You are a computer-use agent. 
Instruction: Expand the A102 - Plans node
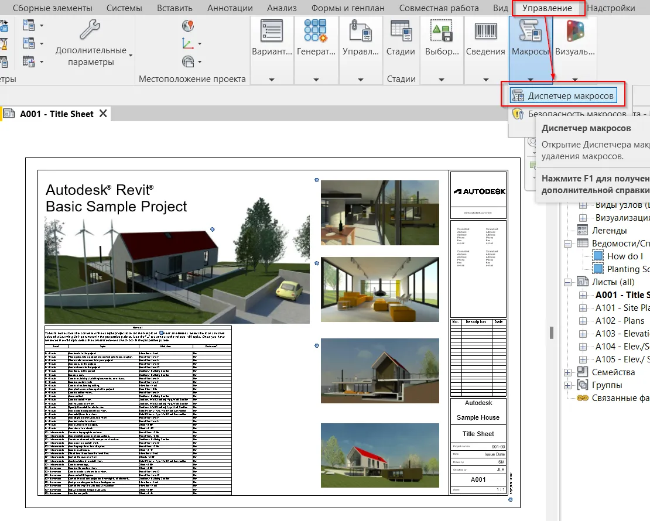coord(583,321)
